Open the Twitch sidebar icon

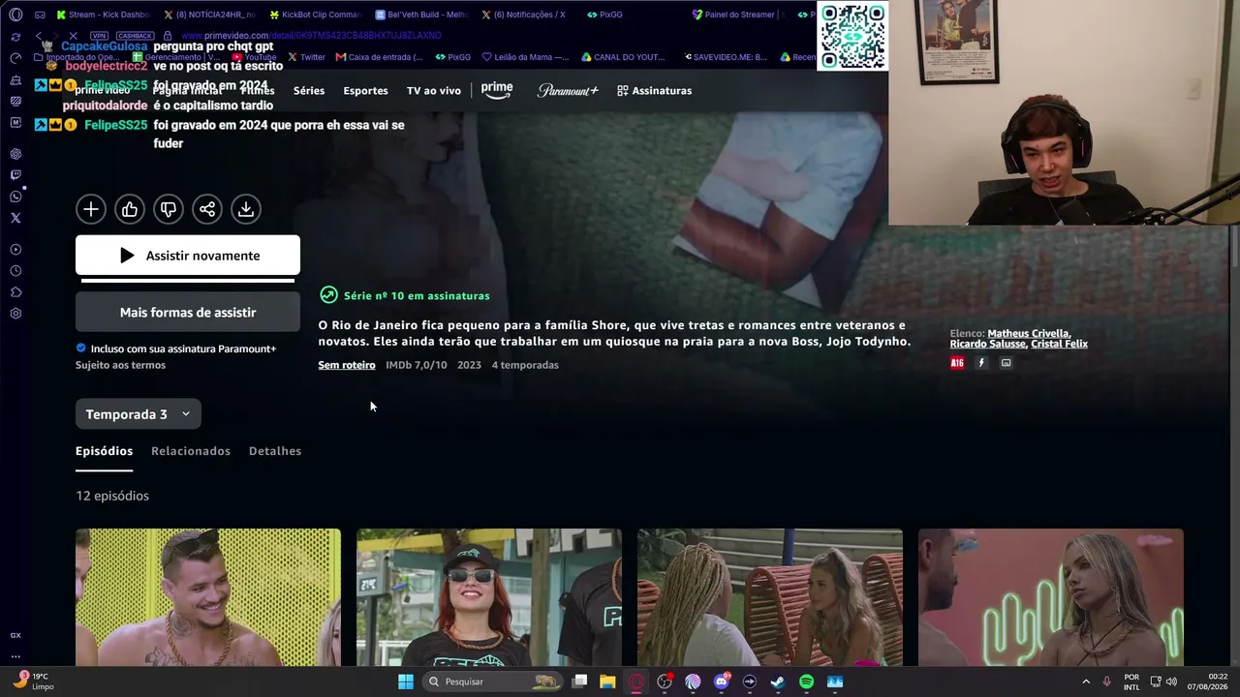pyautogui.click(x=15, y=175)
